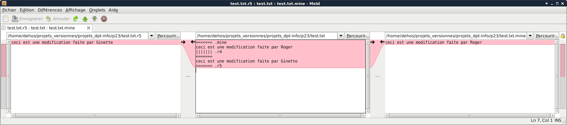Click Annuler in the toolbar
This screenshot has width=567, height=125.
click(x=58, y=19)
